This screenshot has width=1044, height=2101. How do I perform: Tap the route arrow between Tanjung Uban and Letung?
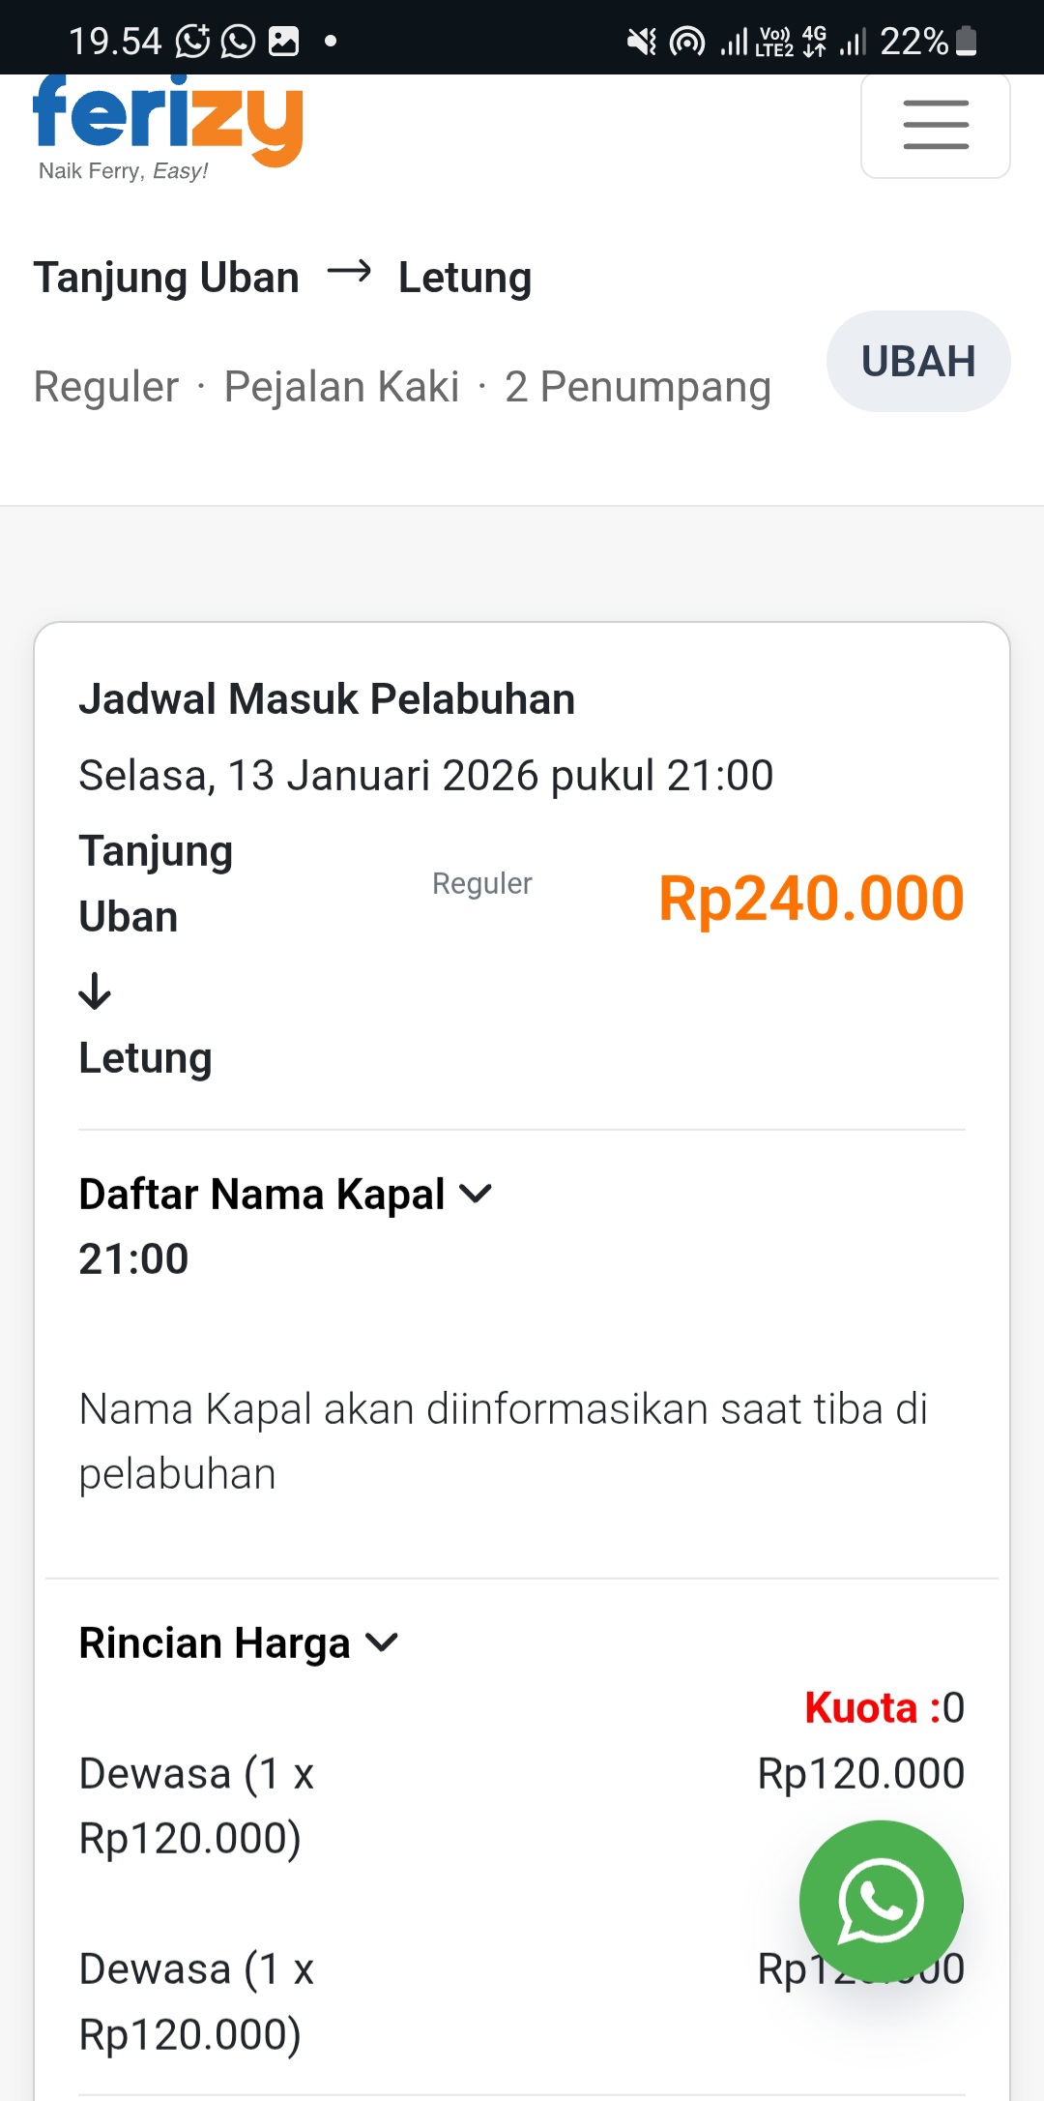pyautogui.click(x=349, y=272)
